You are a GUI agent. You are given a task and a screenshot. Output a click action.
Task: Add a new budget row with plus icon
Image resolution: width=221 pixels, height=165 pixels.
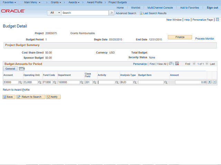[210, 82]
